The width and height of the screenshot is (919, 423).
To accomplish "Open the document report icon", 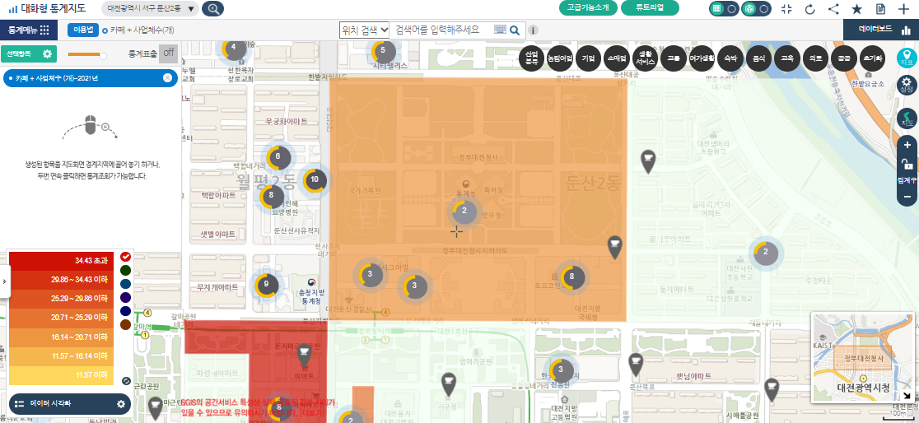I will pyautogui.click(x=880, y=9).
